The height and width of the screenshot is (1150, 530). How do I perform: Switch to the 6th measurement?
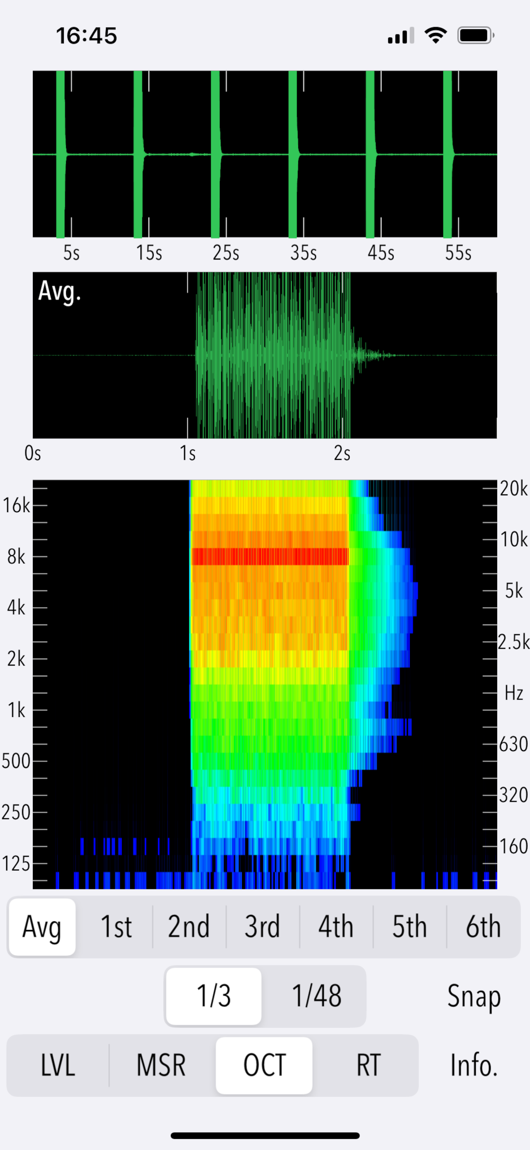click(483, 927)
